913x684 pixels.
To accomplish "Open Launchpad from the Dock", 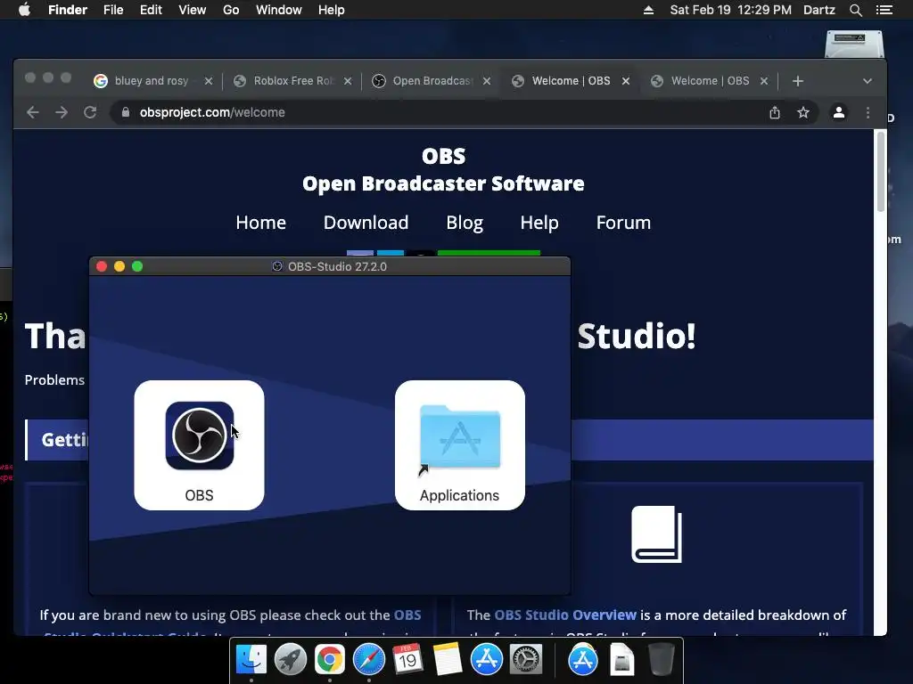I will (x=290, y=660).
